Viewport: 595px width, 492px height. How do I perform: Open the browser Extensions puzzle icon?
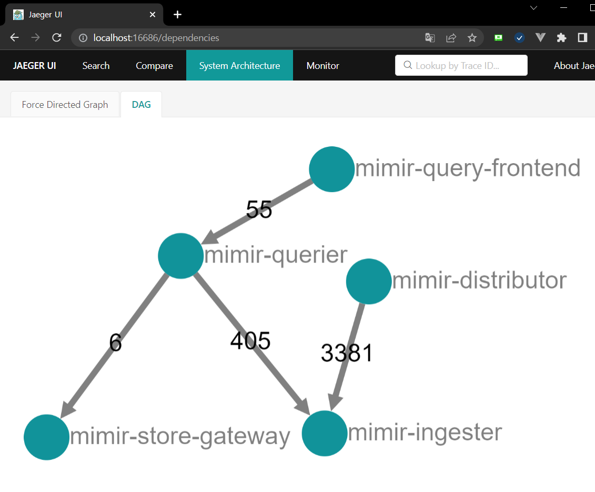pyautogui.click(x=561, y=38)
